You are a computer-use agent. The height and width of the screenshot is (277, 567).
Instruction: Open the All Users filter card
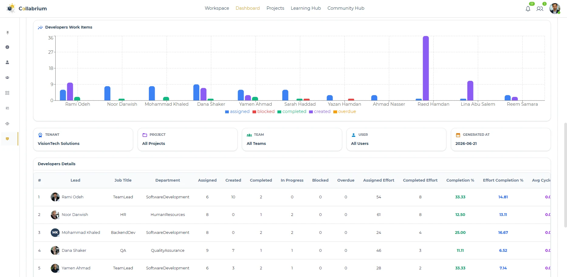[396, 139]
